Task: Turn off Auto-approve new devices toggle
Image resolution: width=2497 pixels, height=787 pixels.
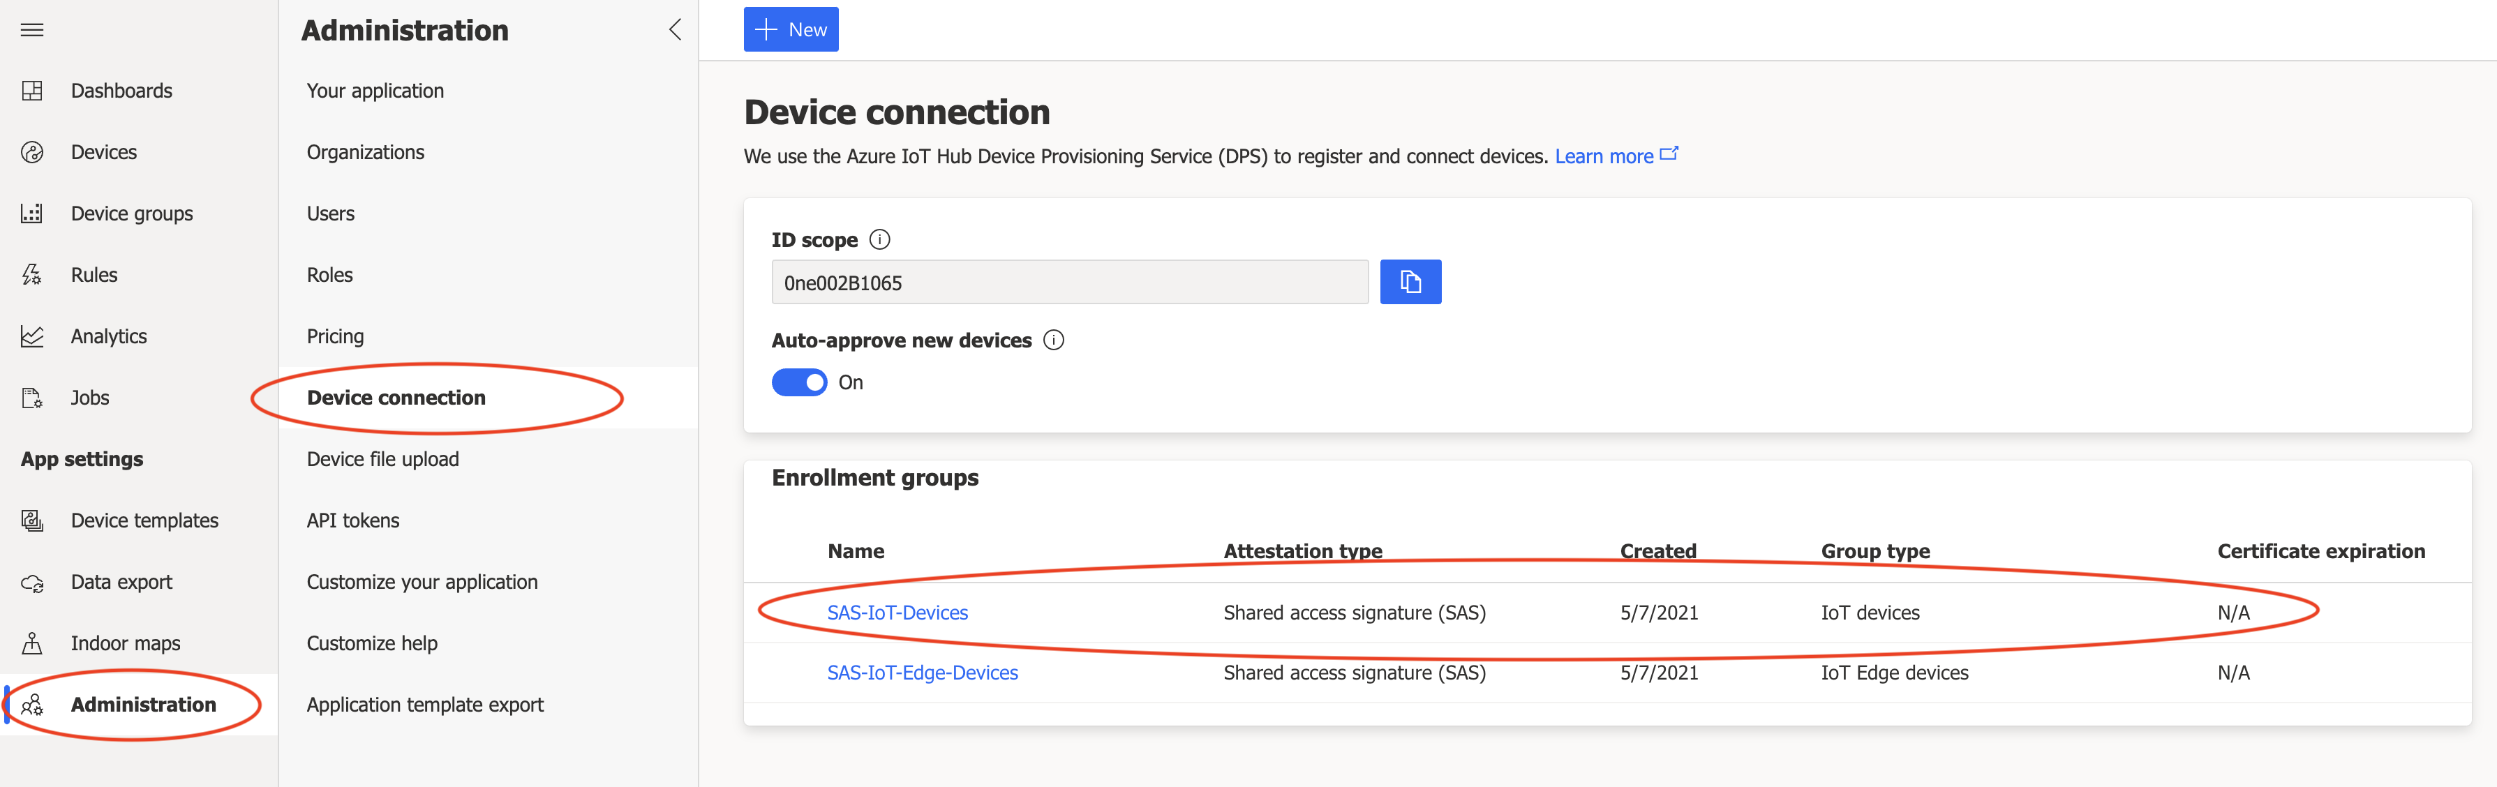Action: tap(799, 383)
